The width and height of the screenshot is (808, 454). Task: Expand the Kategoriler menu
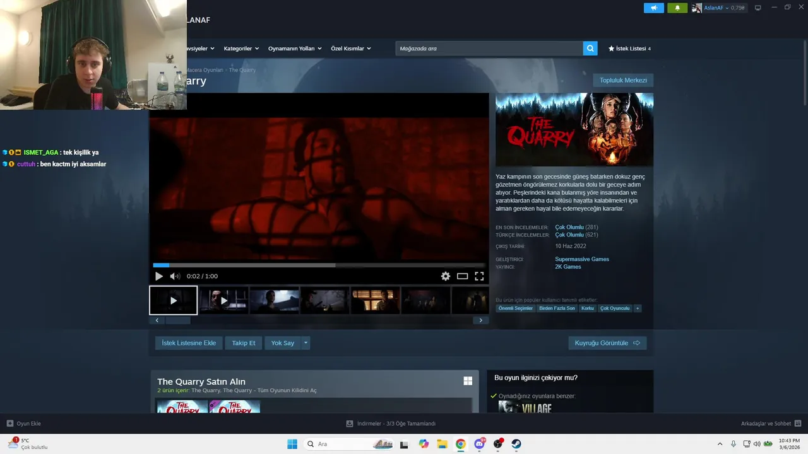pyautogui.click(x=241, y=49)
